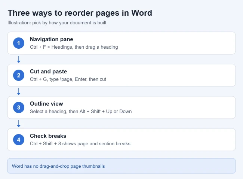Select the 'Check breaks' heading
243x179 pixels.
point(48,136)
